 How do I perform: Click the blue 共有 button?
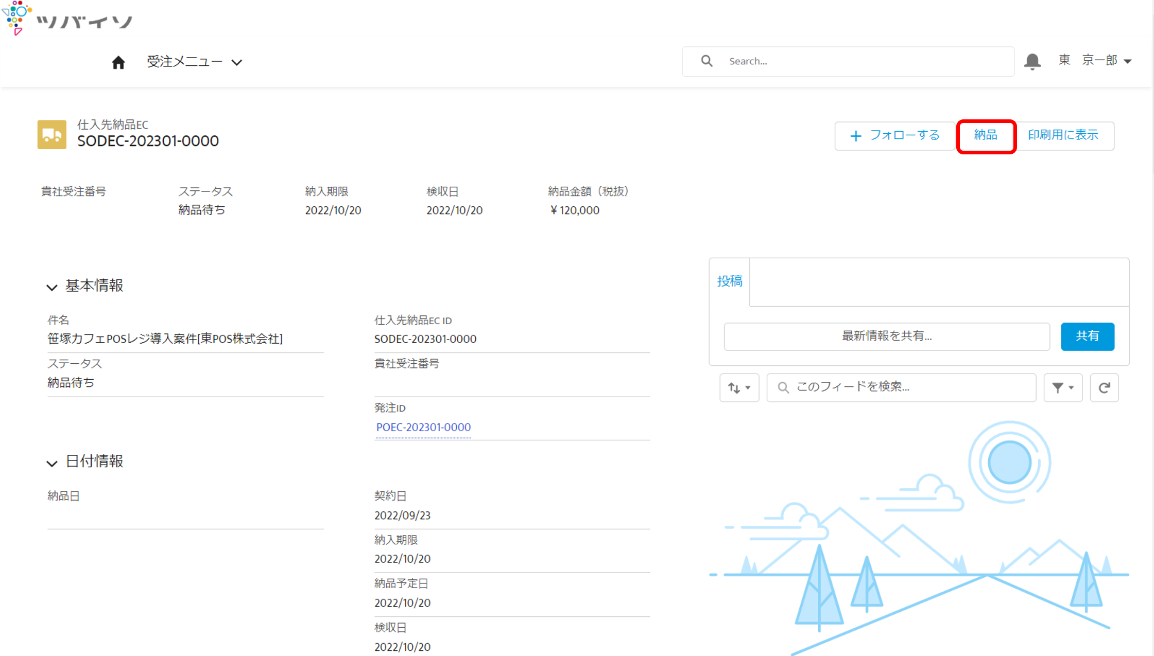point(1087,336)
